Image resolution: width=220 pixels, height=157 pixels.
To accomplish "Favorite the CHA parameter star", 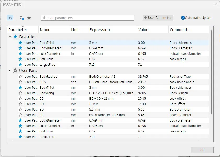I will (20, 82).
